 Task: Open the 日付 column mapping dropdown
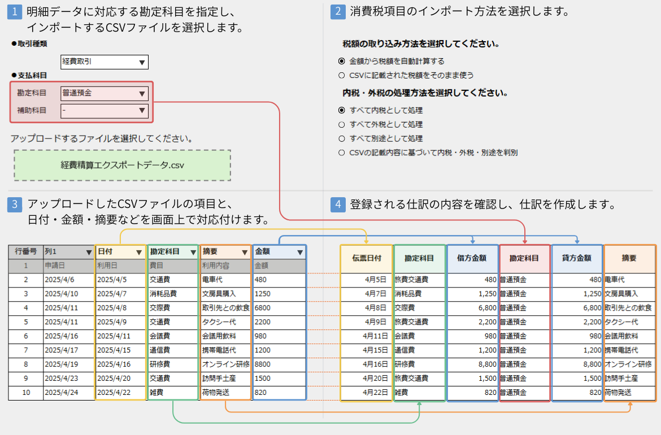[139, 252]
